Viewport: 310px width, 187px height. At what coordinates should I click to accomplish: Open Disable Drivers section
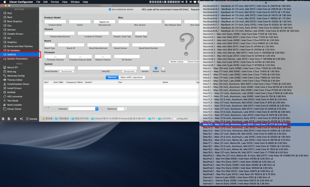(15, 34)
